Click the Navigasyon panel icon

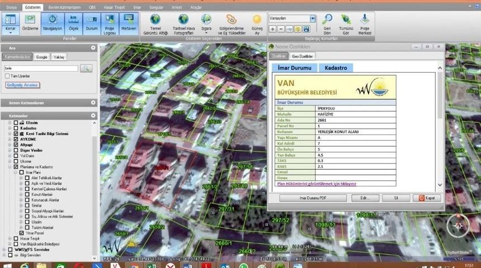(52, 23)
